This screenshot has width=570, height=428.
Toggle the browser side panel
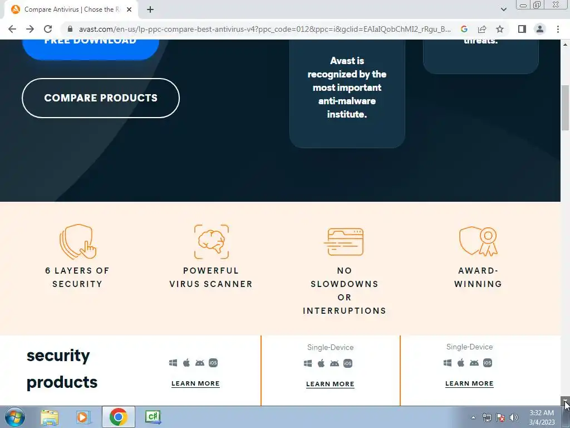coord(522,29)
